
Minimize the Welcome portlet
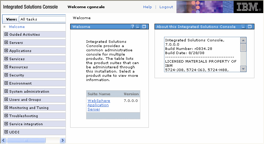[138, 27]
